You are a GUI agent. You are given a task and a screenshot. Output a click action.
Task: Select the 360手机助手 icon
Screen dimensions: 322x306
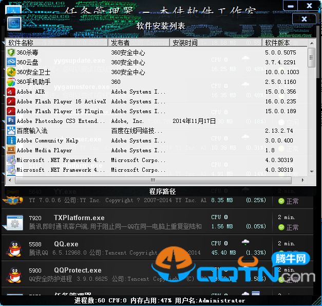(11, 82)
